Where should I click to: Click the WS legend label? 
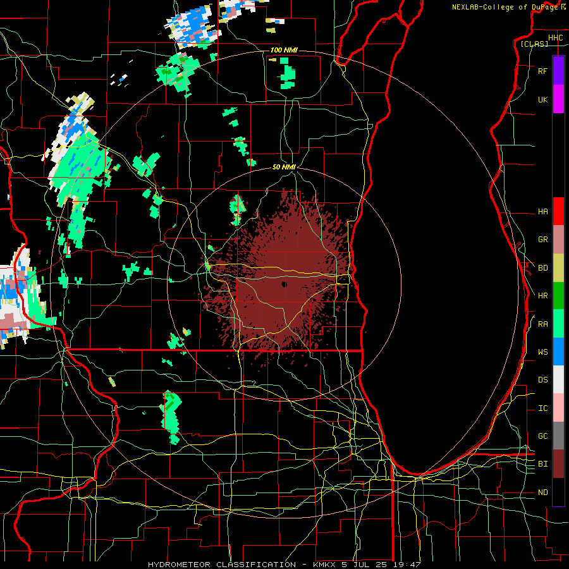click(x=542, y=352)
